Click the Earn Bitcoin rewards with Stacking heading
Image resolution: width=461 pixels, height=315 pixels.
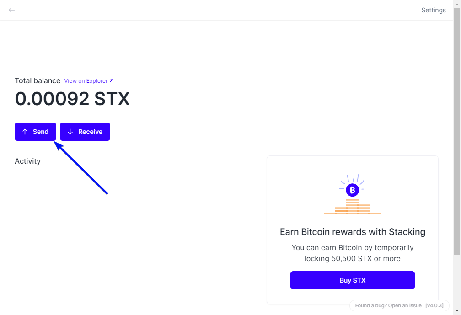352,232
